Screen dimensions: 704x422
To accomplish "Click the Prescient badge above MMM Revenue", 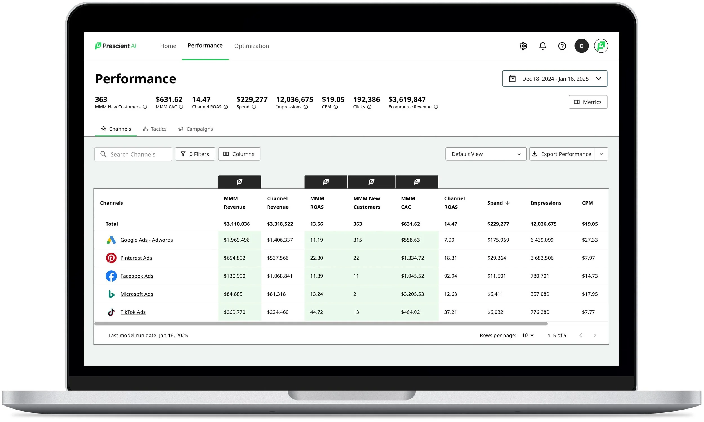I will point(240,182).
